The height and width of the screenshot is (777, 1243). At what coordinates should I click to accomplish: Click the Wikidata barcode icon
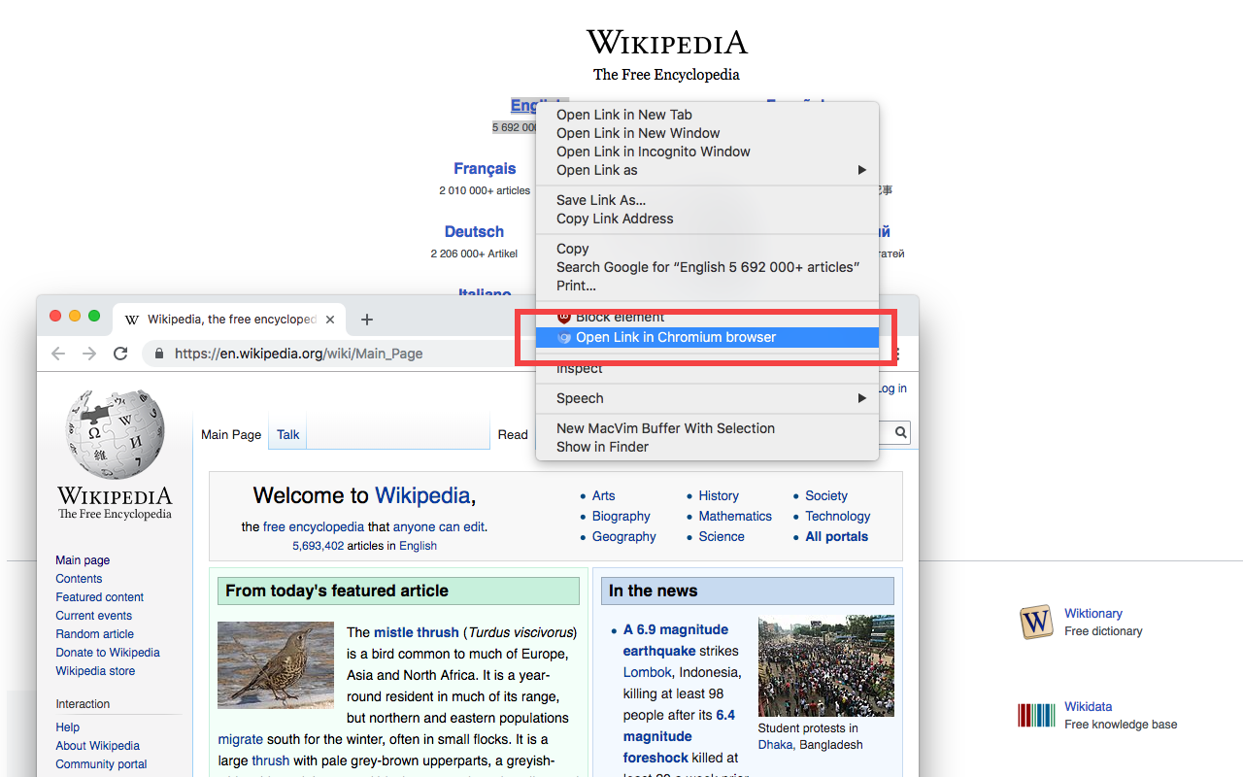pyautogui.click(x=1036, y=715)
